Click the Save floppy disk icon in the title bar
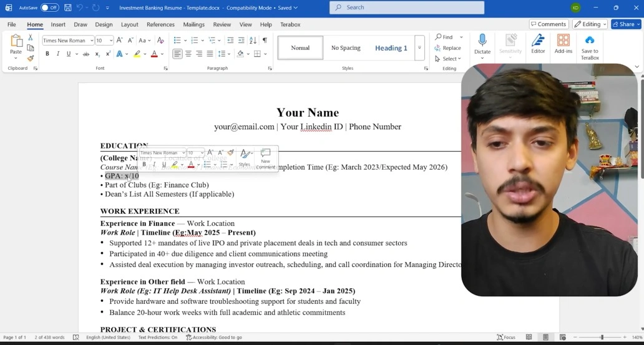Image resolution: width=644 pixels, height=345 pixels. (x=68, y=7)
